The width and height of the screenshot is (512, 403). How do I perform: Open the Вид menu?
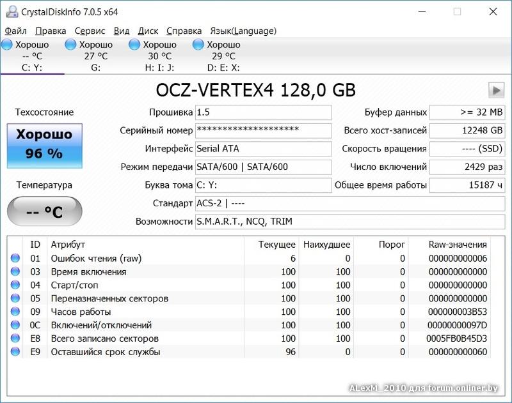(122, 31)
